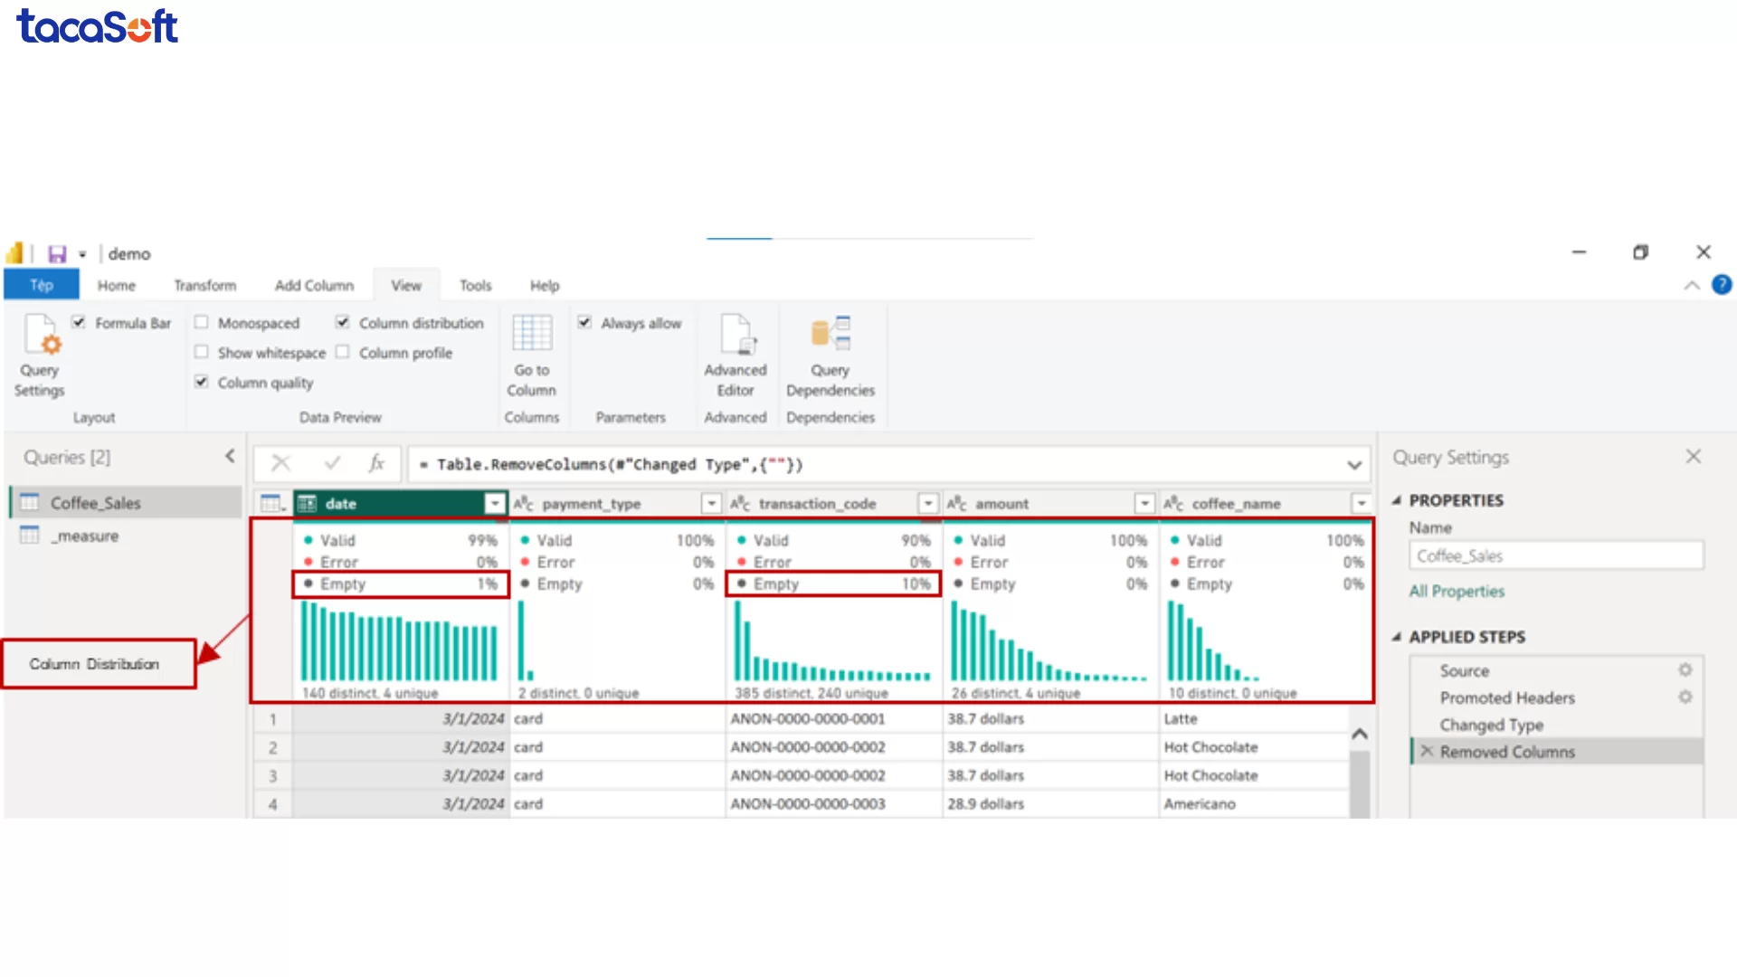Select row 1 header in grid

click(272, 719)
